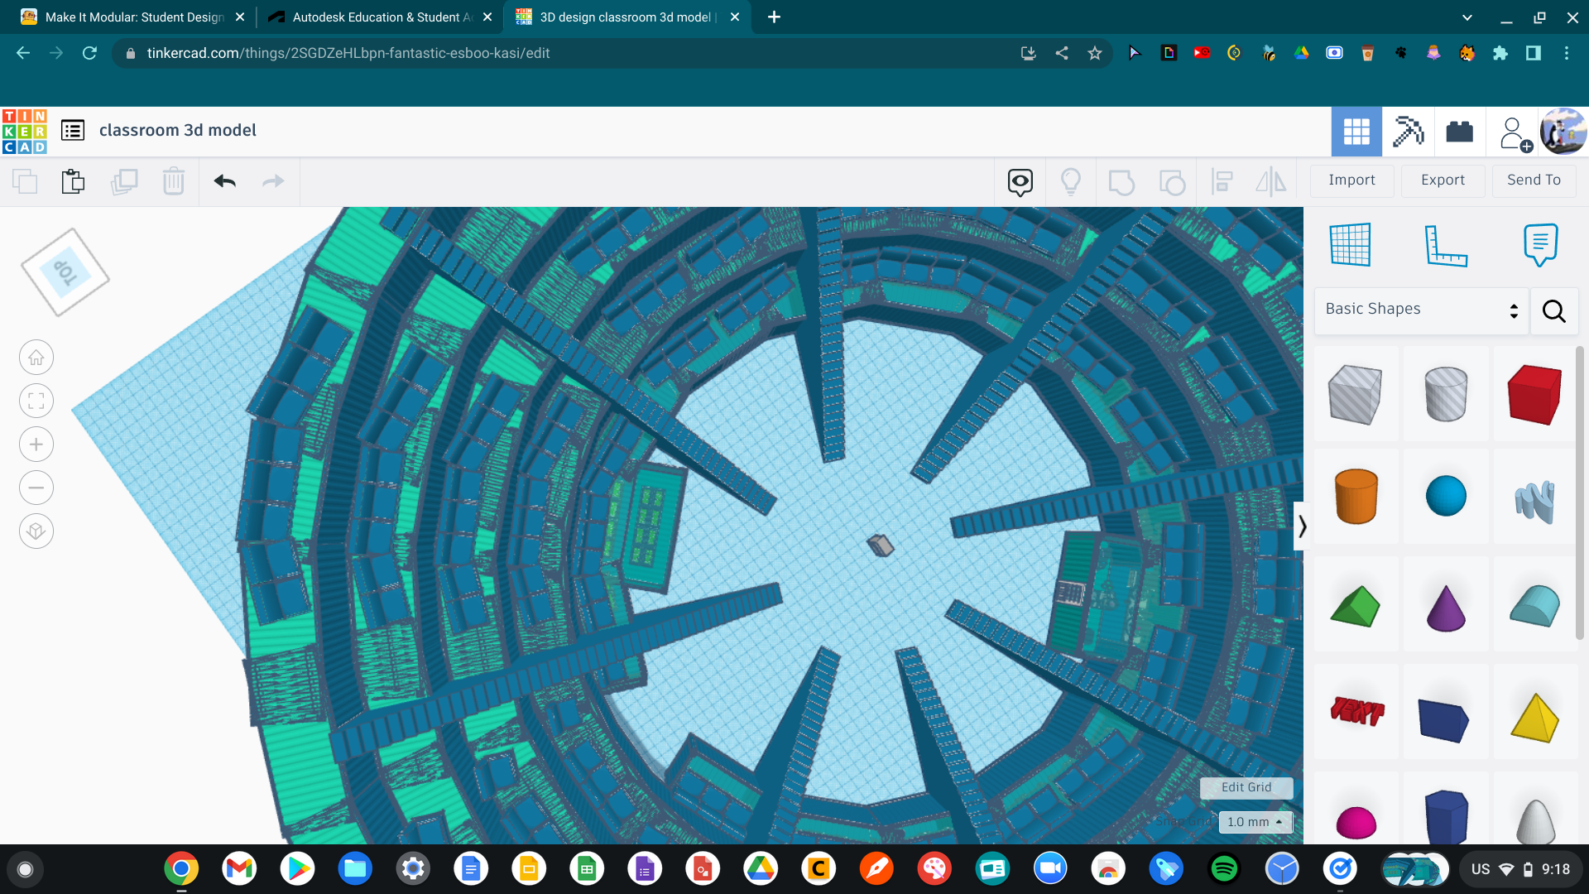
Task: Click the Mirror tool icon
Action: pyautogui.click(x=1271, y=181)
